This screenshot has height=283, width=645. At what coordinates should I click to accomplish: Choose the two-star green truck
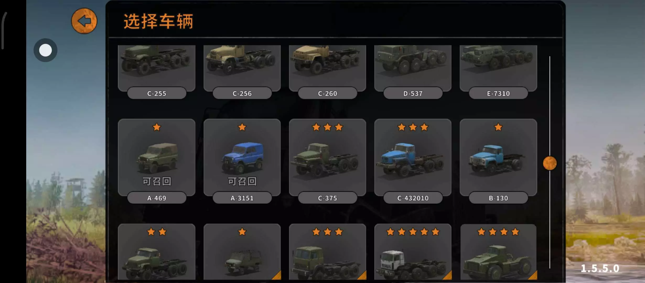[x=157, y=252]
